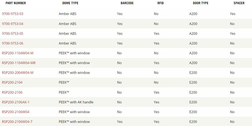Viewport: 252px width, 126px height.
Task: Open the RSP200-2104 part link
Action: 12,83
